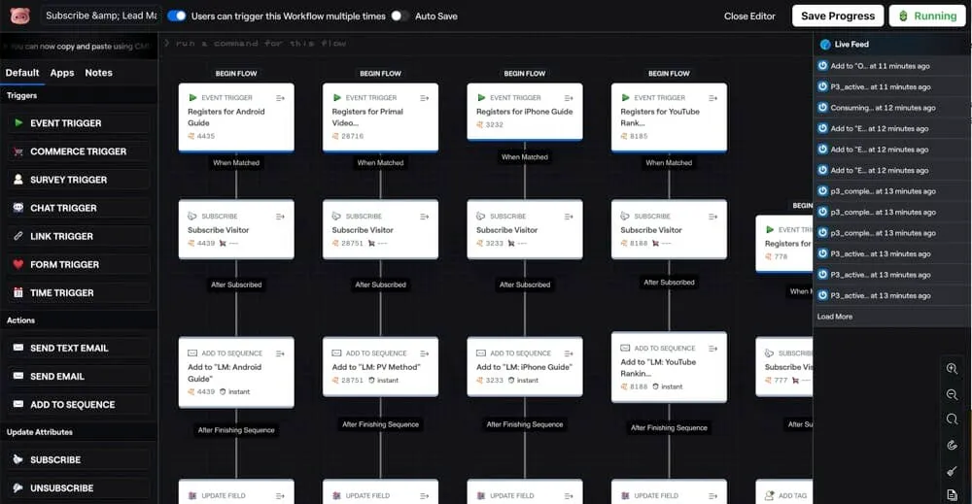This screenshot has width=972, height=504.
Task: Click the pig logo icon
Action: [x=19, y=16]
